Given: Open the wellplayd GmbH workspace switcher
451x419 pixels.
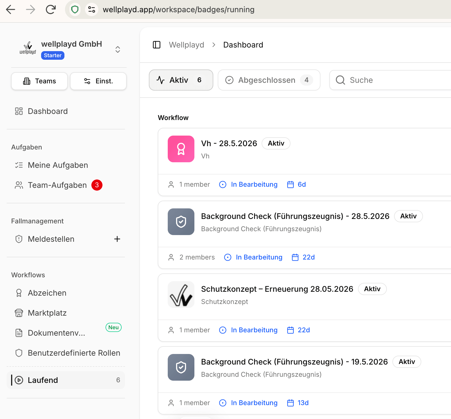Looking at the screenshot, I should 118,49.
